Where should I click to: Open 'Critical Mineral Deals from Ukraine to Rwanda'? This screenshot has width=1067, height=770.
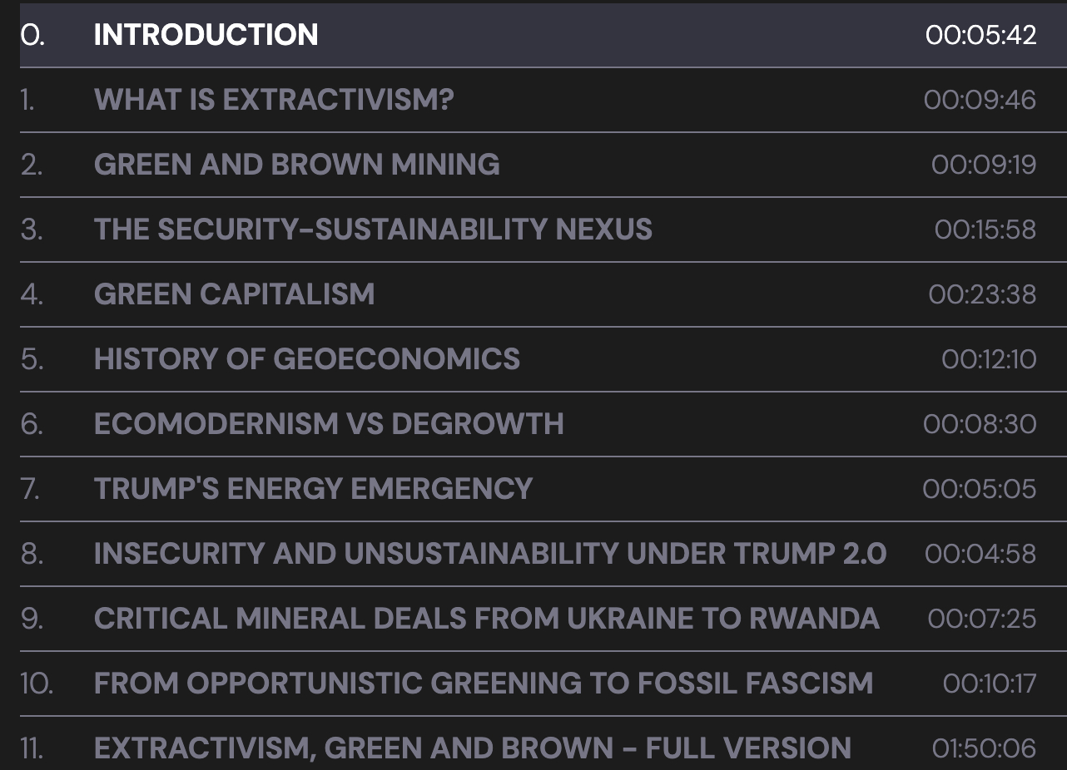point(486,619)
